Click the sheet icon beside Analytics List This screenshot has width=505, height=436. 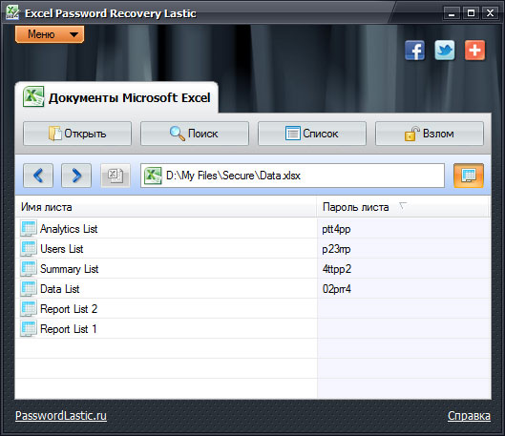pos(29,228)
